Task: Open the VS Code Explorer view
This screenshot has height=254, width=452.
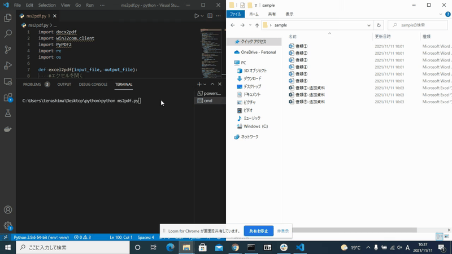Action: click(x=8, y=18)
